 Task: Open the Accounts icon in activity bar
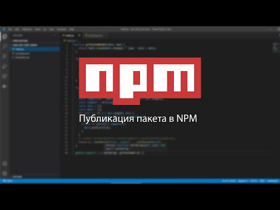pos(5,163)
